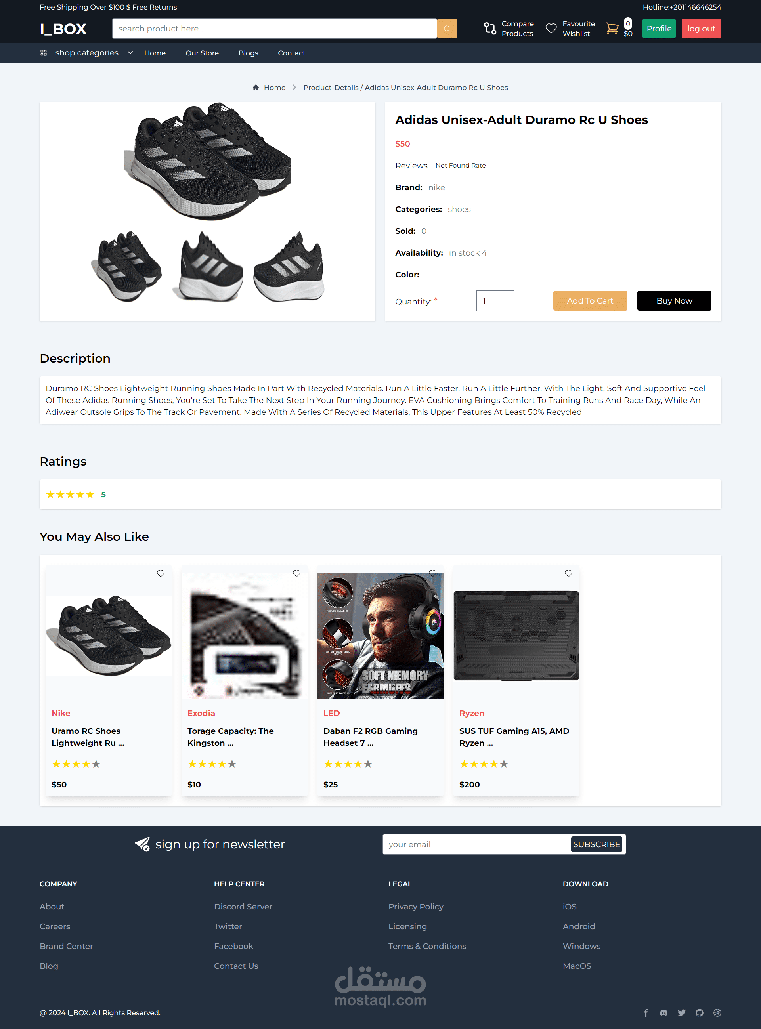Open Compare Products icon in header
Screen dimensions: 761x1029
tap(489, 29)
